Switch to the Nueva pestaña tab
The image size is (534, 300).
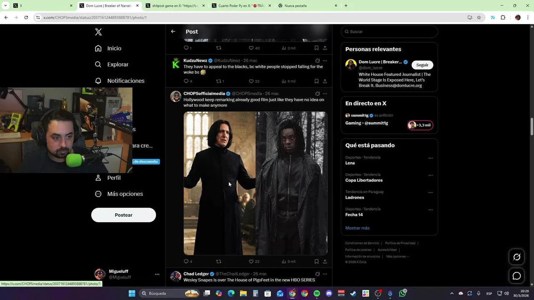[307, 6]
